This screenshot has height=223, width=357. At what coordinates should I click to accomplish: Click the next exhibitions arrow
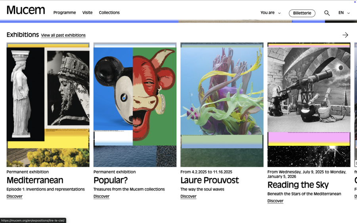point(345,35)
